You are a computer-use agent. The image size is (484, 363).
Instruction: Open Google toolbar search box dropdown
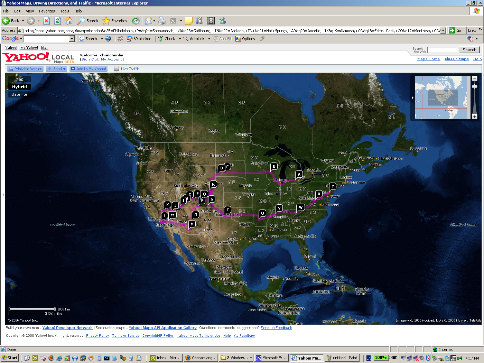pyautogui.click(x=72, y=39)
